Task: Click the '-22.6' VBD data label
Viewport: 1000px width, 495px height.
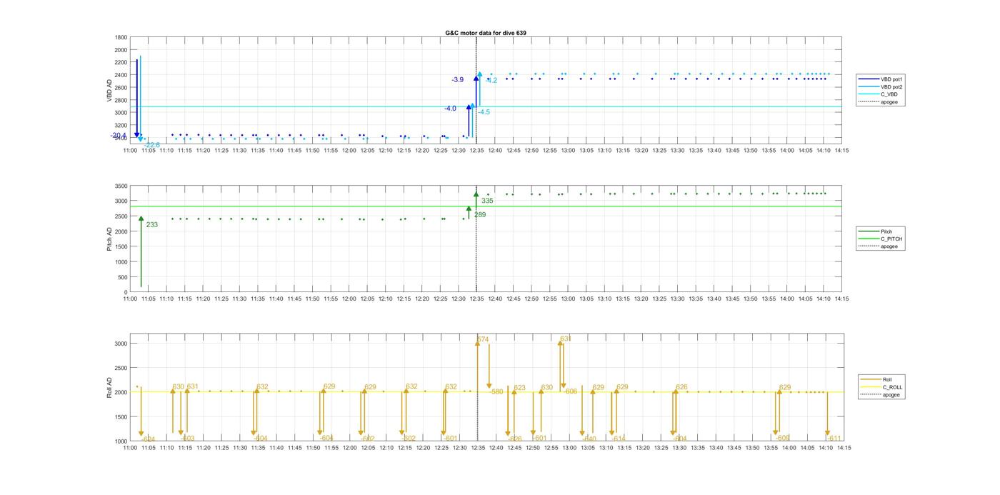Action: [x=152, y=144]
